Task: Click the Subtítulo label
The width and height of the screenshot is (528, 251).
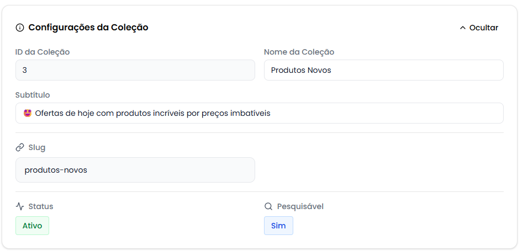Action: coord(33,95)
